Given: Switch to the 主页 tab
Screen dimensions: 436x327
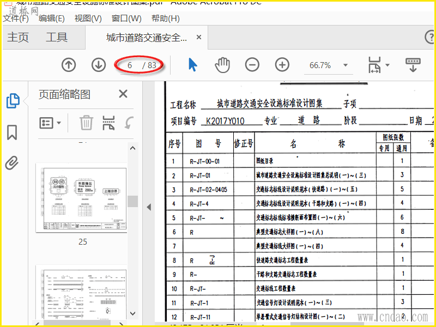Looking at the screenshot, I should (18, 37).
